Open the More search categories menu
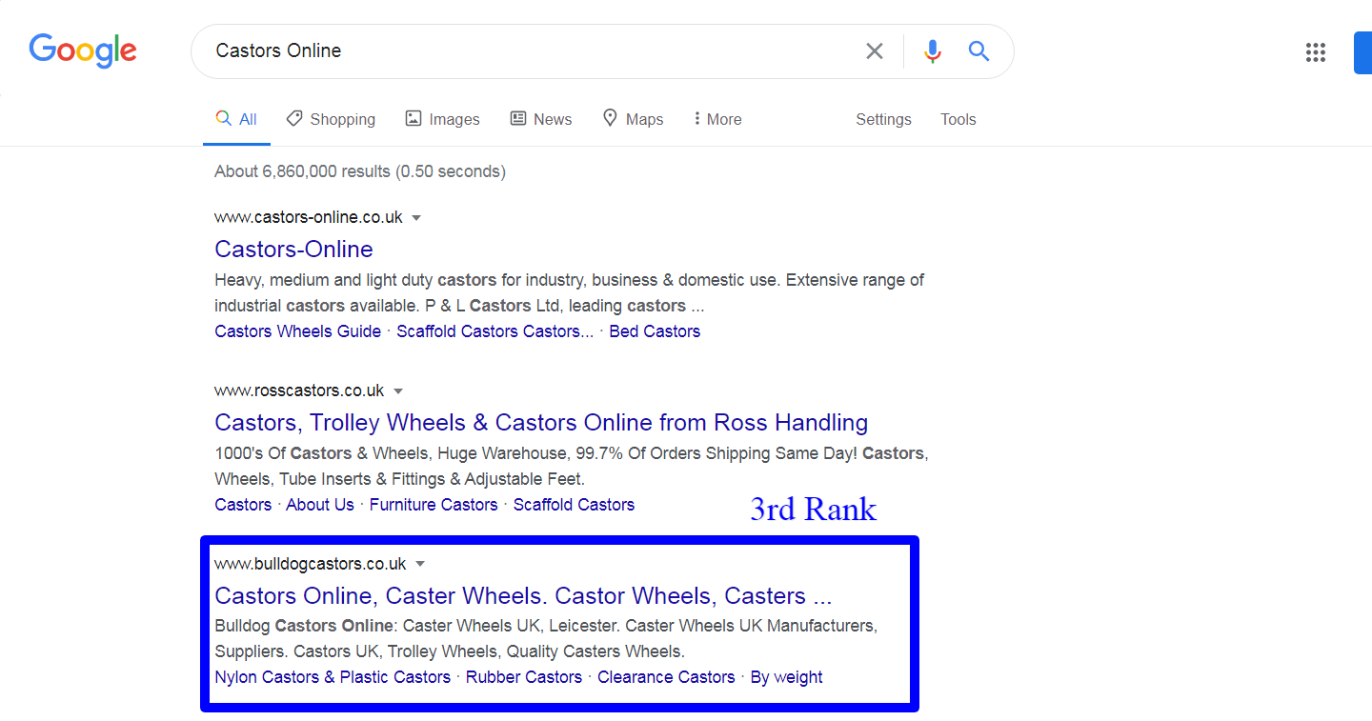1372x721 pixels. click(x=717, y=119)
